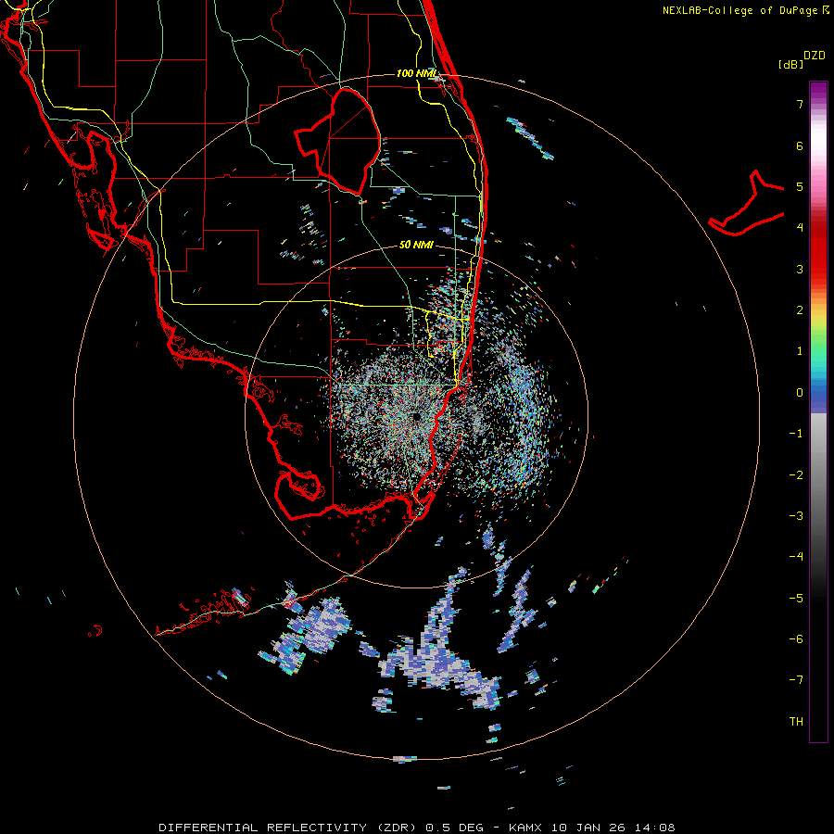Click the 50 NMI range ring label

pos(416,245)
